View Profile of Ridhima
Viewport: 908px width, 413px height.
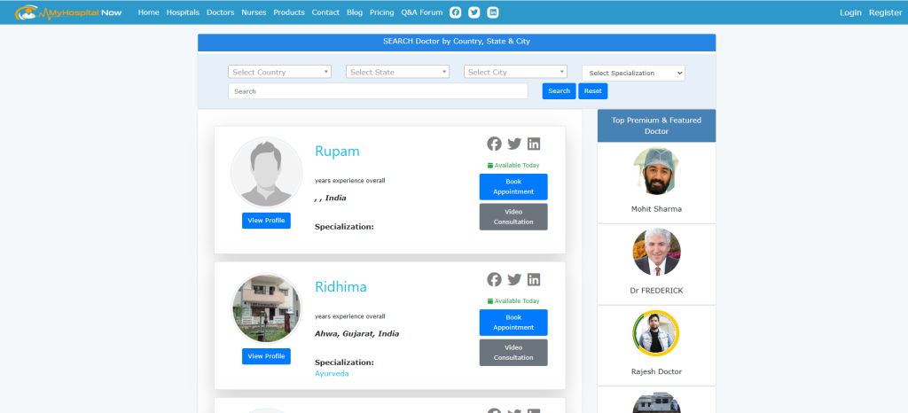(x=266, y=356)
